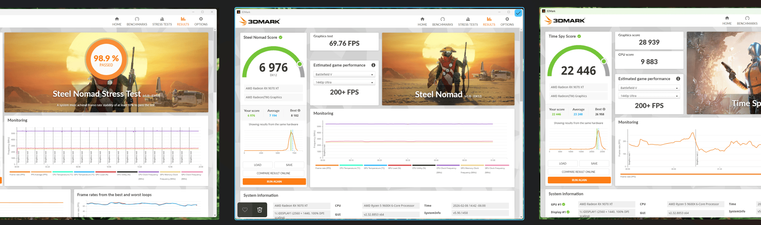Click Run Again in Time Spy window
Viewport: 761px width, 225px height.
click(579, 180)
